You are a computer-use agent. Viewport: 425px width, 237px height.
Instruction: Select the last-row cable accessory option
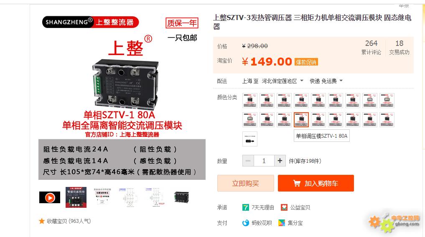[x=249, y=139]
